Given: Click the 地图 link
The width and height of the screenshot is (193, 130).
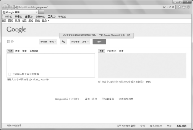Looking at the screenshot, I should (x=24, y=20).
